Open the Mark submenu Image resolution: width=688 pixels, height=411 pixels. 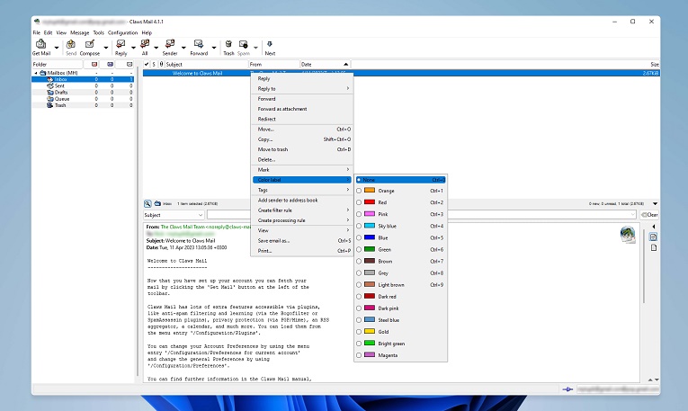(302, 170)
